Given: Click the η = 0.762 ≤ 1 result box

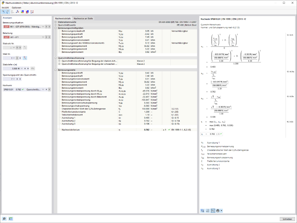Looking at the screenshot, I should coord(212,134).
